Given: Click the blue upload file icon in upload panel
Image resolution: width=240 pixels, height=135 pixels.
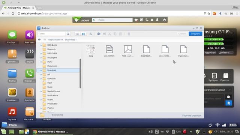Looking at the screenshot, I should pyautogui.click(x=229, y=103).
